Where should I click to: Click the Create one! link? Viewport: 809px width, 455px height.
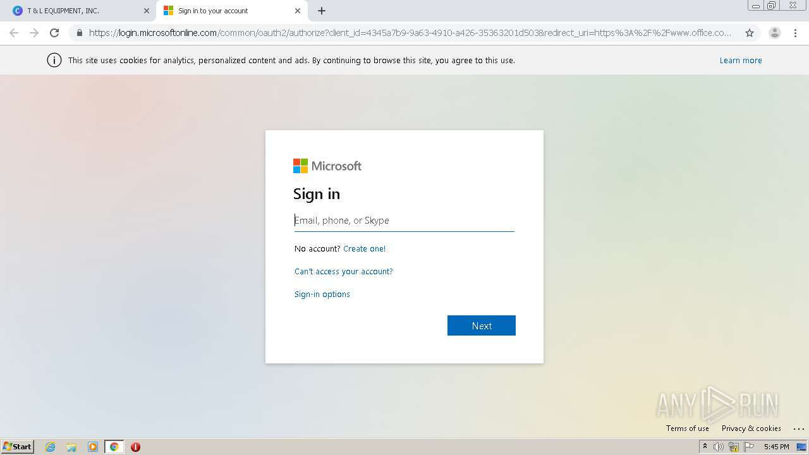(x=364, y=249)
